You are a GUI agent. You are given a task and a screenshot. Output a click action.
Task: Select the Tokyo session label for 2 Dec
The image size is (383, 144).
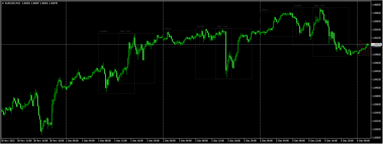pos(168,29)
